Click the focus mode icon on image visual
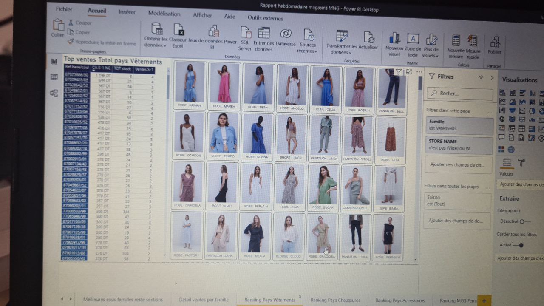This screenshot has width=544, height=306. (x=409, y=72)
